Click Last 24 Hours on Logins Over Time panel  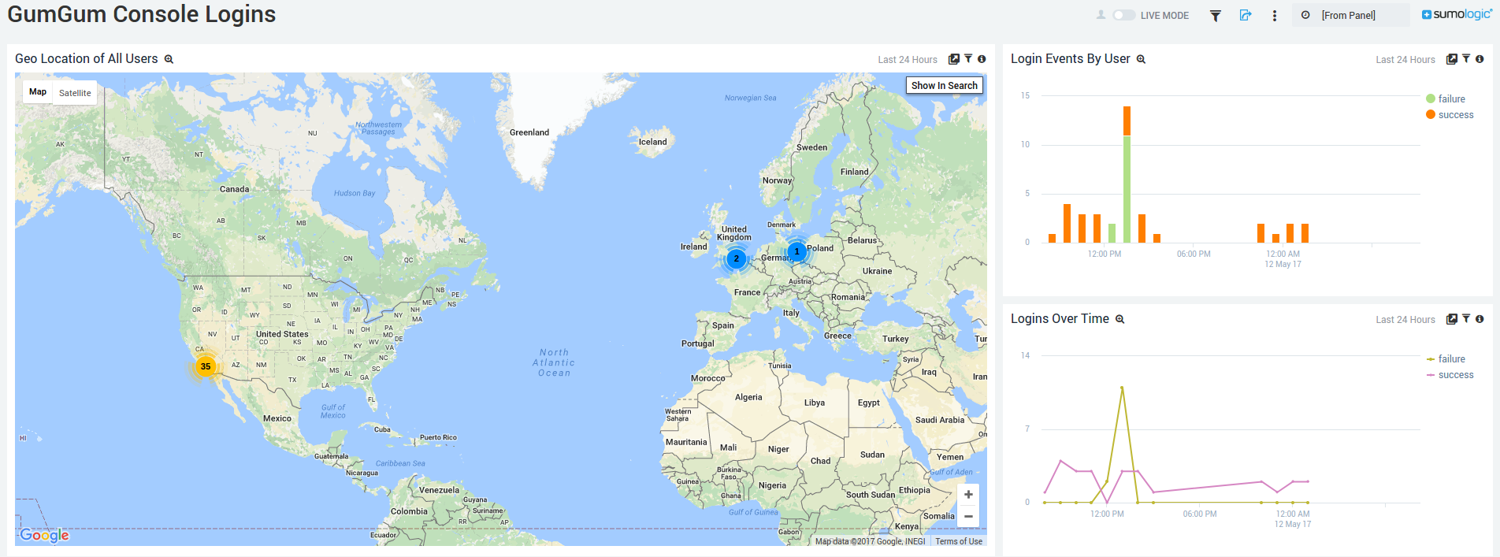coord(1405,320)
